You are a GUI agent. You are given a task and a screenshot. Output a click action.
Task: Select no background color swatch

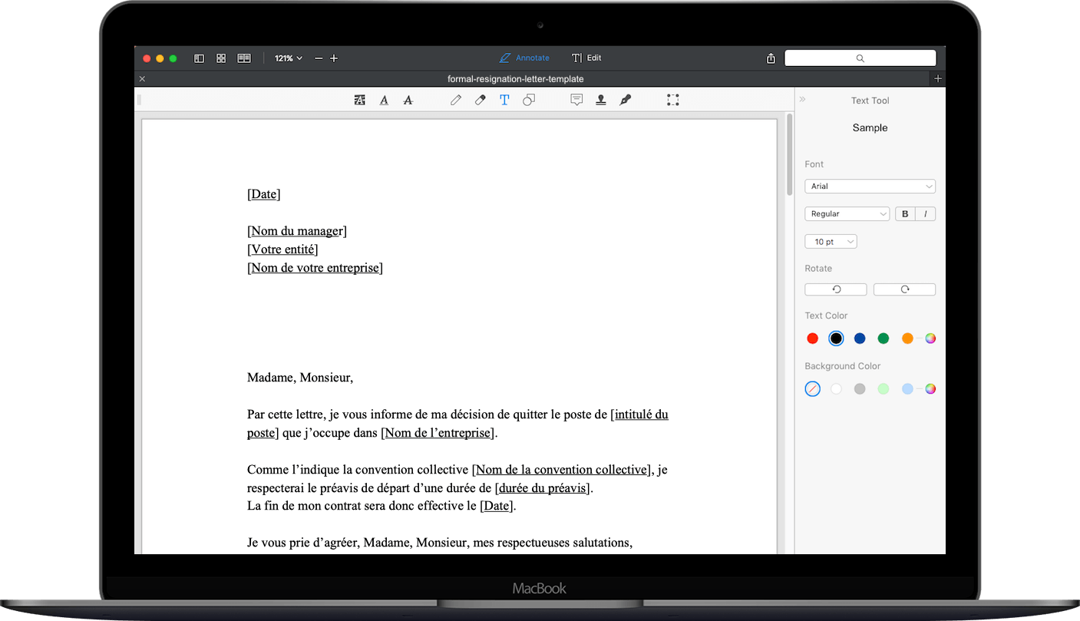pos(813,389)
